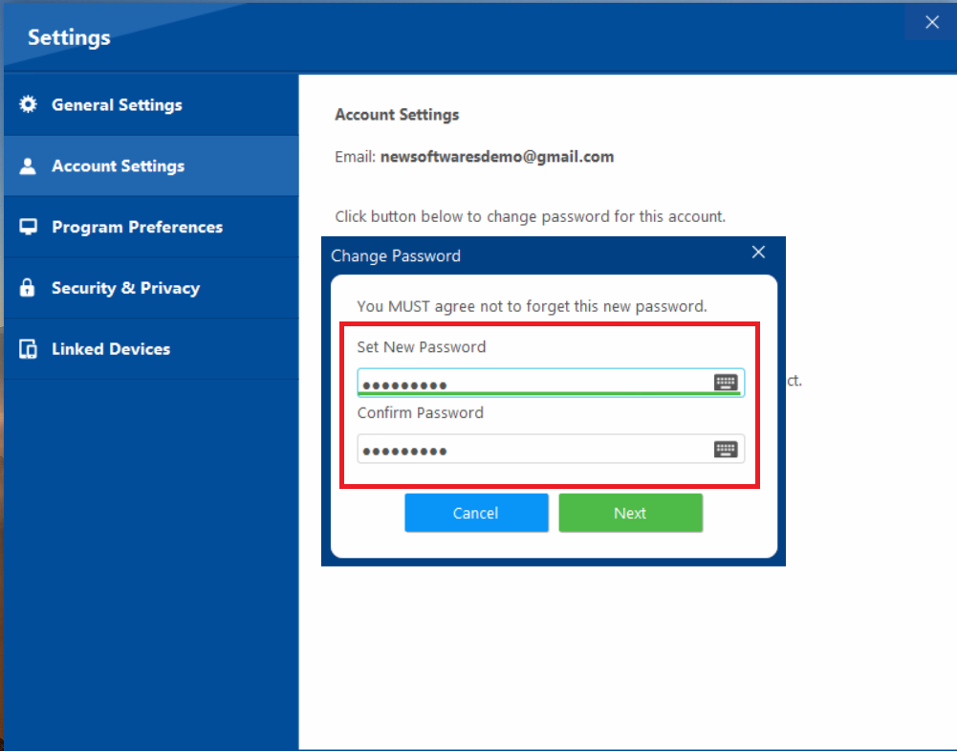Screen dimensions: 957x752
Task: Click the Account Settings person icon
Action: (28, 166)
